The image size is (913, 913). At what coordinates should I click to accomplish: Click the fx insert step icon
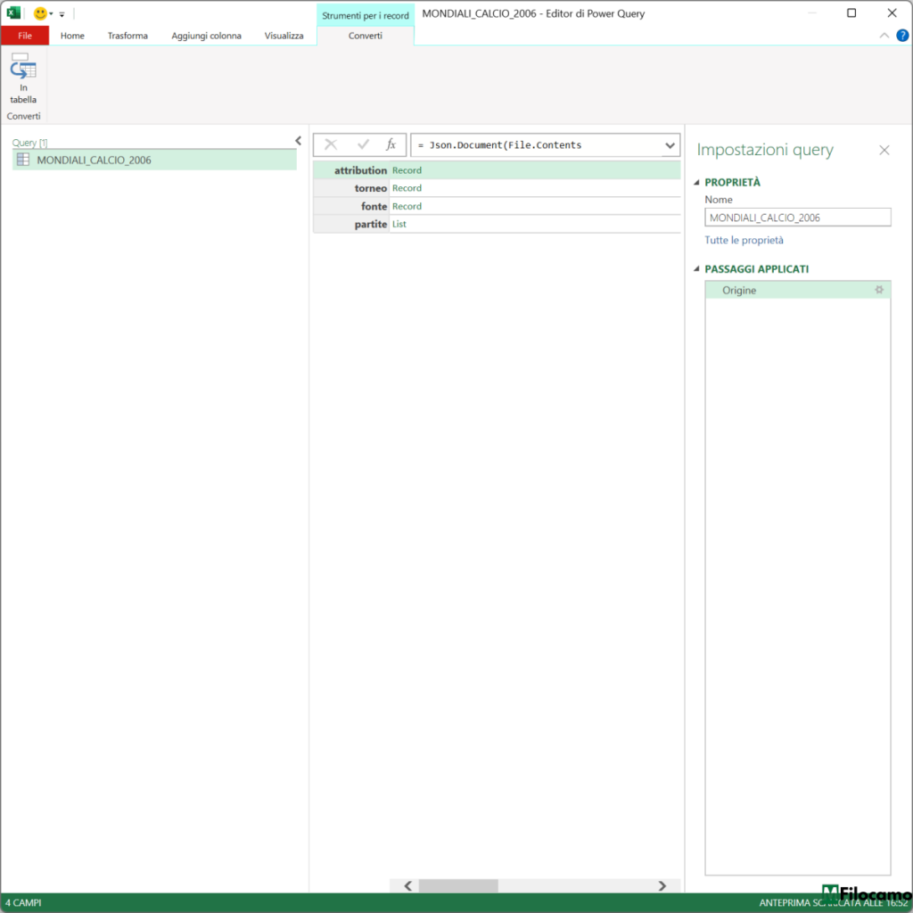tap(391, 144)
